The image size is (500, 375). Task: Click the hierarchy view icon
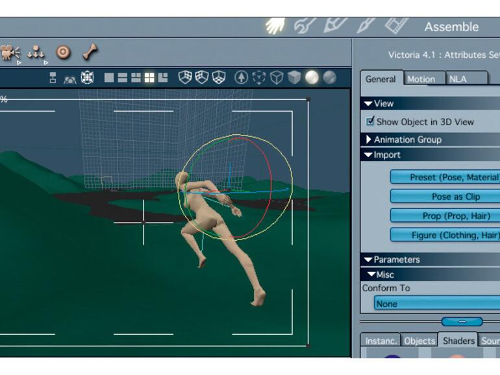(53, 78)
